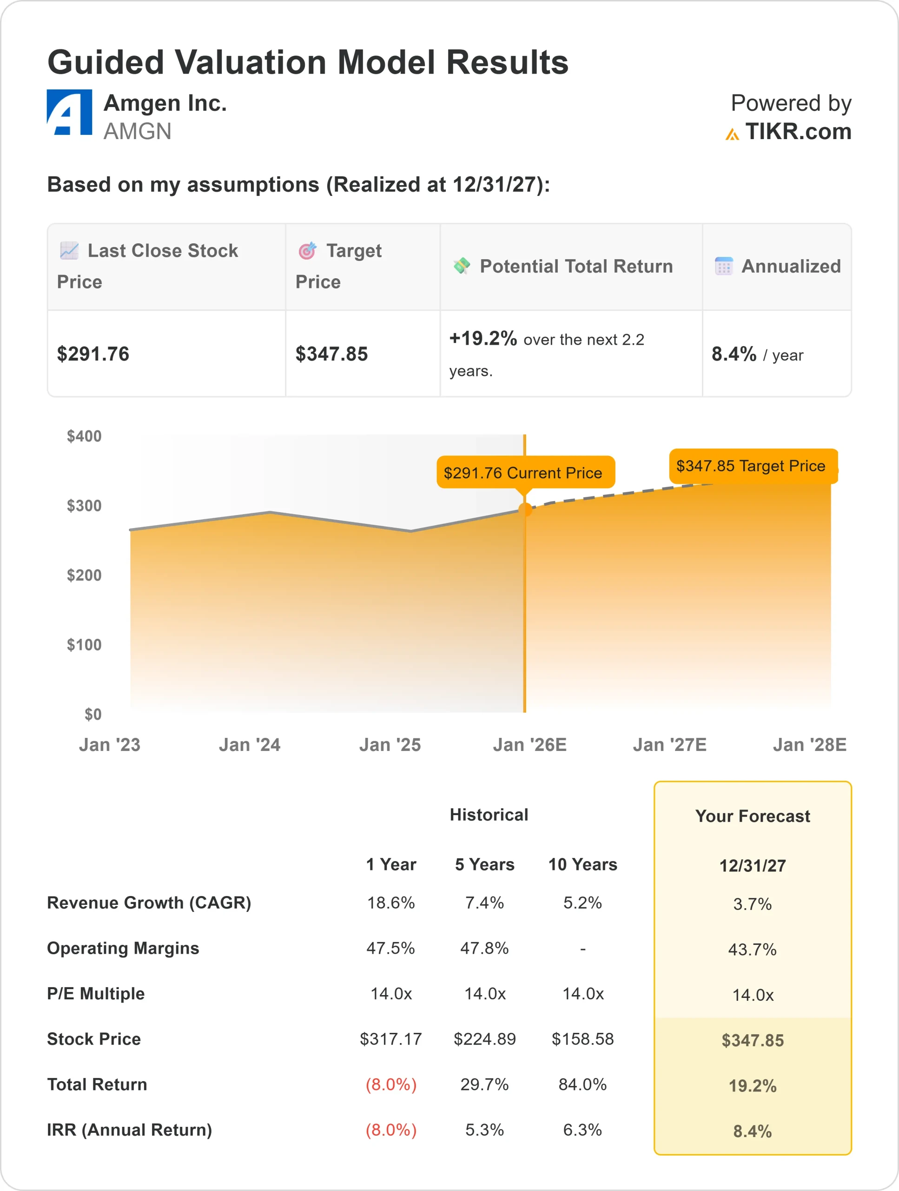Click the chart icon beside Last Close

click(x=69, y=250)
